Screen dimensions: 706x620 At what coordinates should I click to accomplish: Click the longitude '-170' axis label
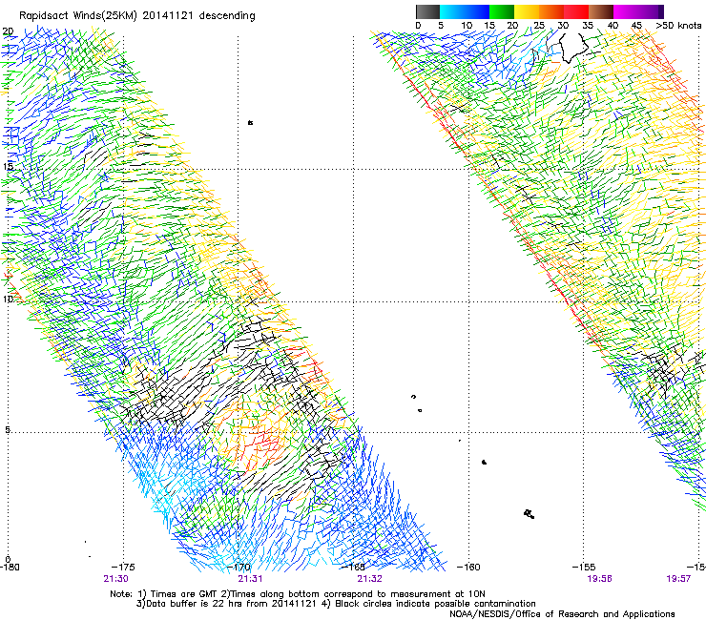pos(239,567)
